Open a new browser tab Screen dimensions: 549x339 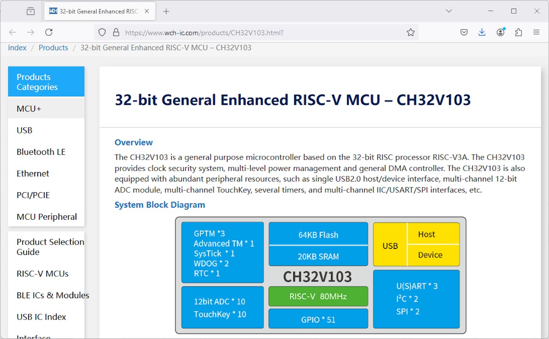(166, 11)
